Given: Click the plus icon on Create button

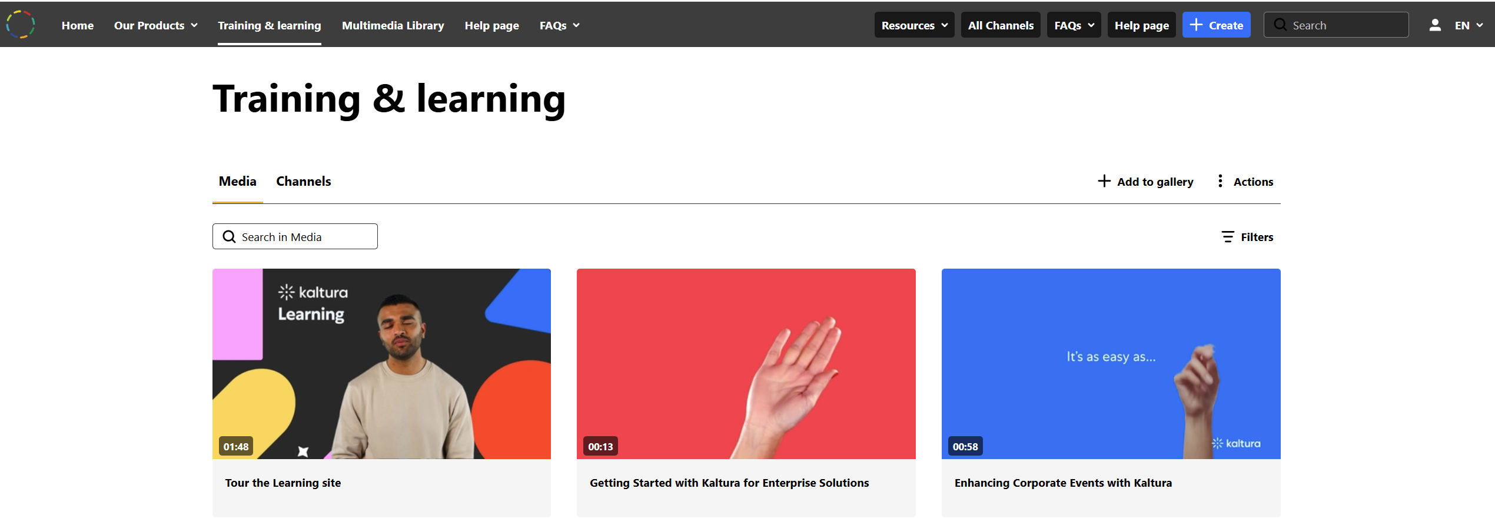Looking at the screenshot, I should click(x=1196, y=25).
